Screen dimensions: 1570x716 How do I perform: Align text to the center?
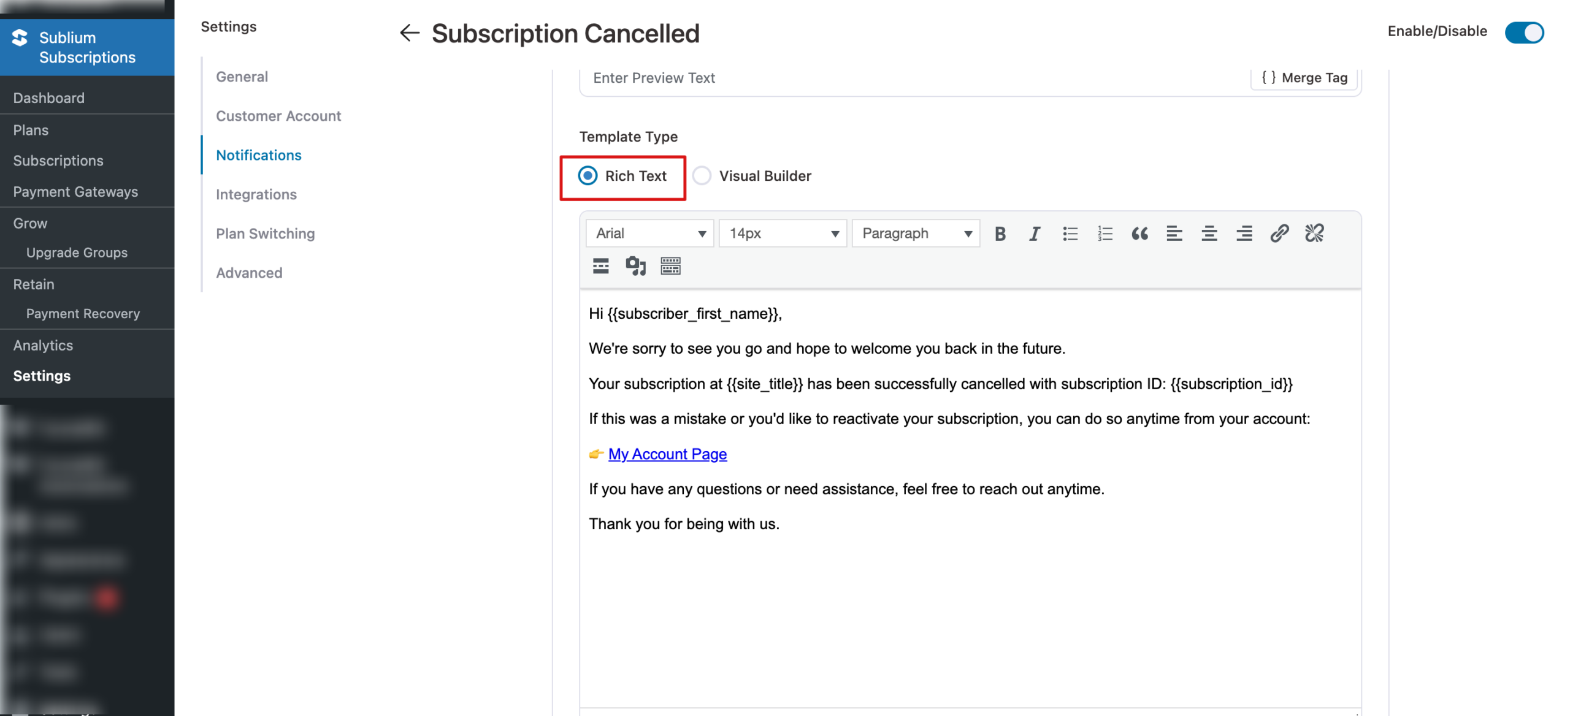(x=1209, y=233)
